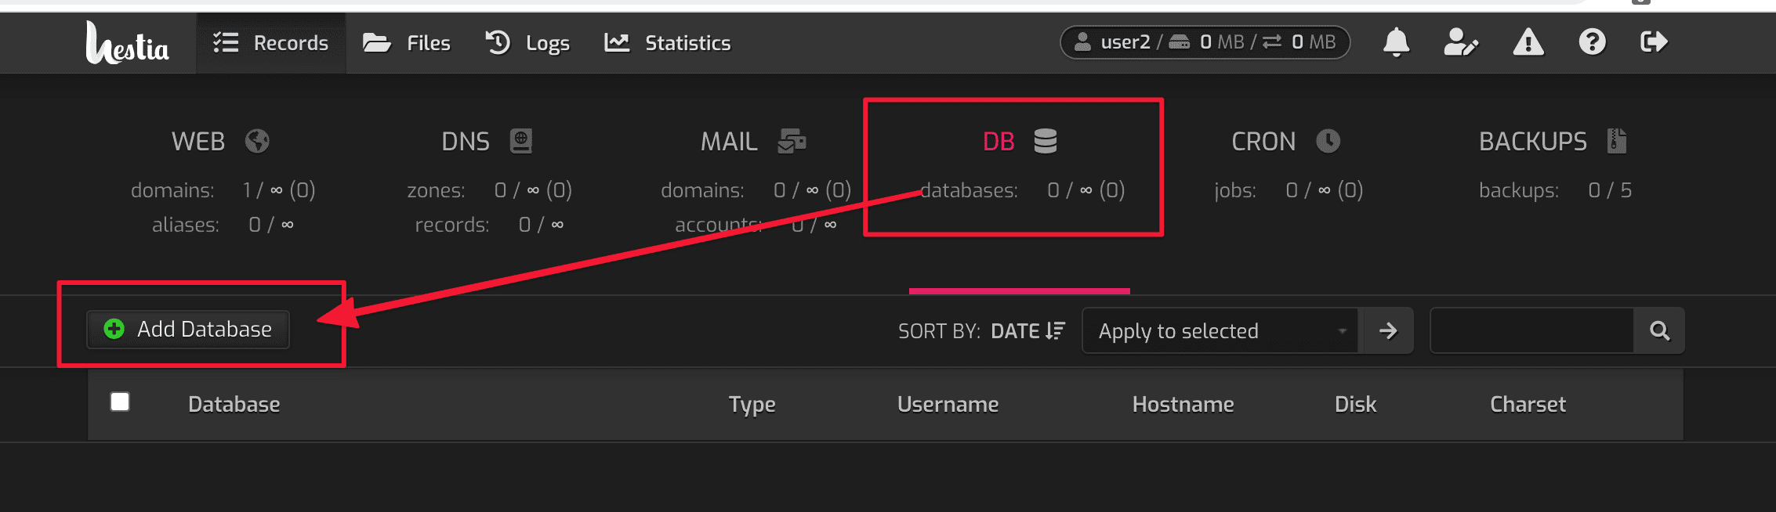
Task: Select the DB database stack icon
Action: (x=1046, y=142)
